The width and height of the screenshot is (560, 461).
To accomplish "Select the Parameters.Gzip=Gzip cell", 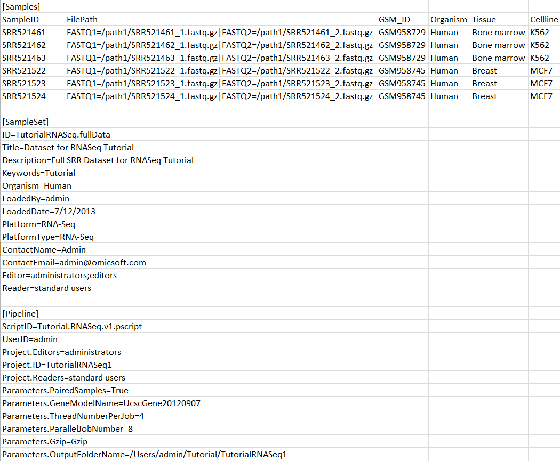I will (45, 442).
